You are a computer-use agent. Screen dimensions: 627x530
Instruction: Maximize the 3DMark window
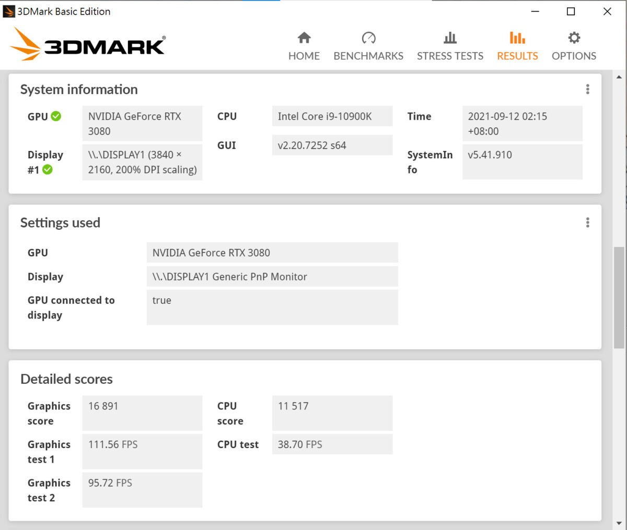tap(571, 11)
